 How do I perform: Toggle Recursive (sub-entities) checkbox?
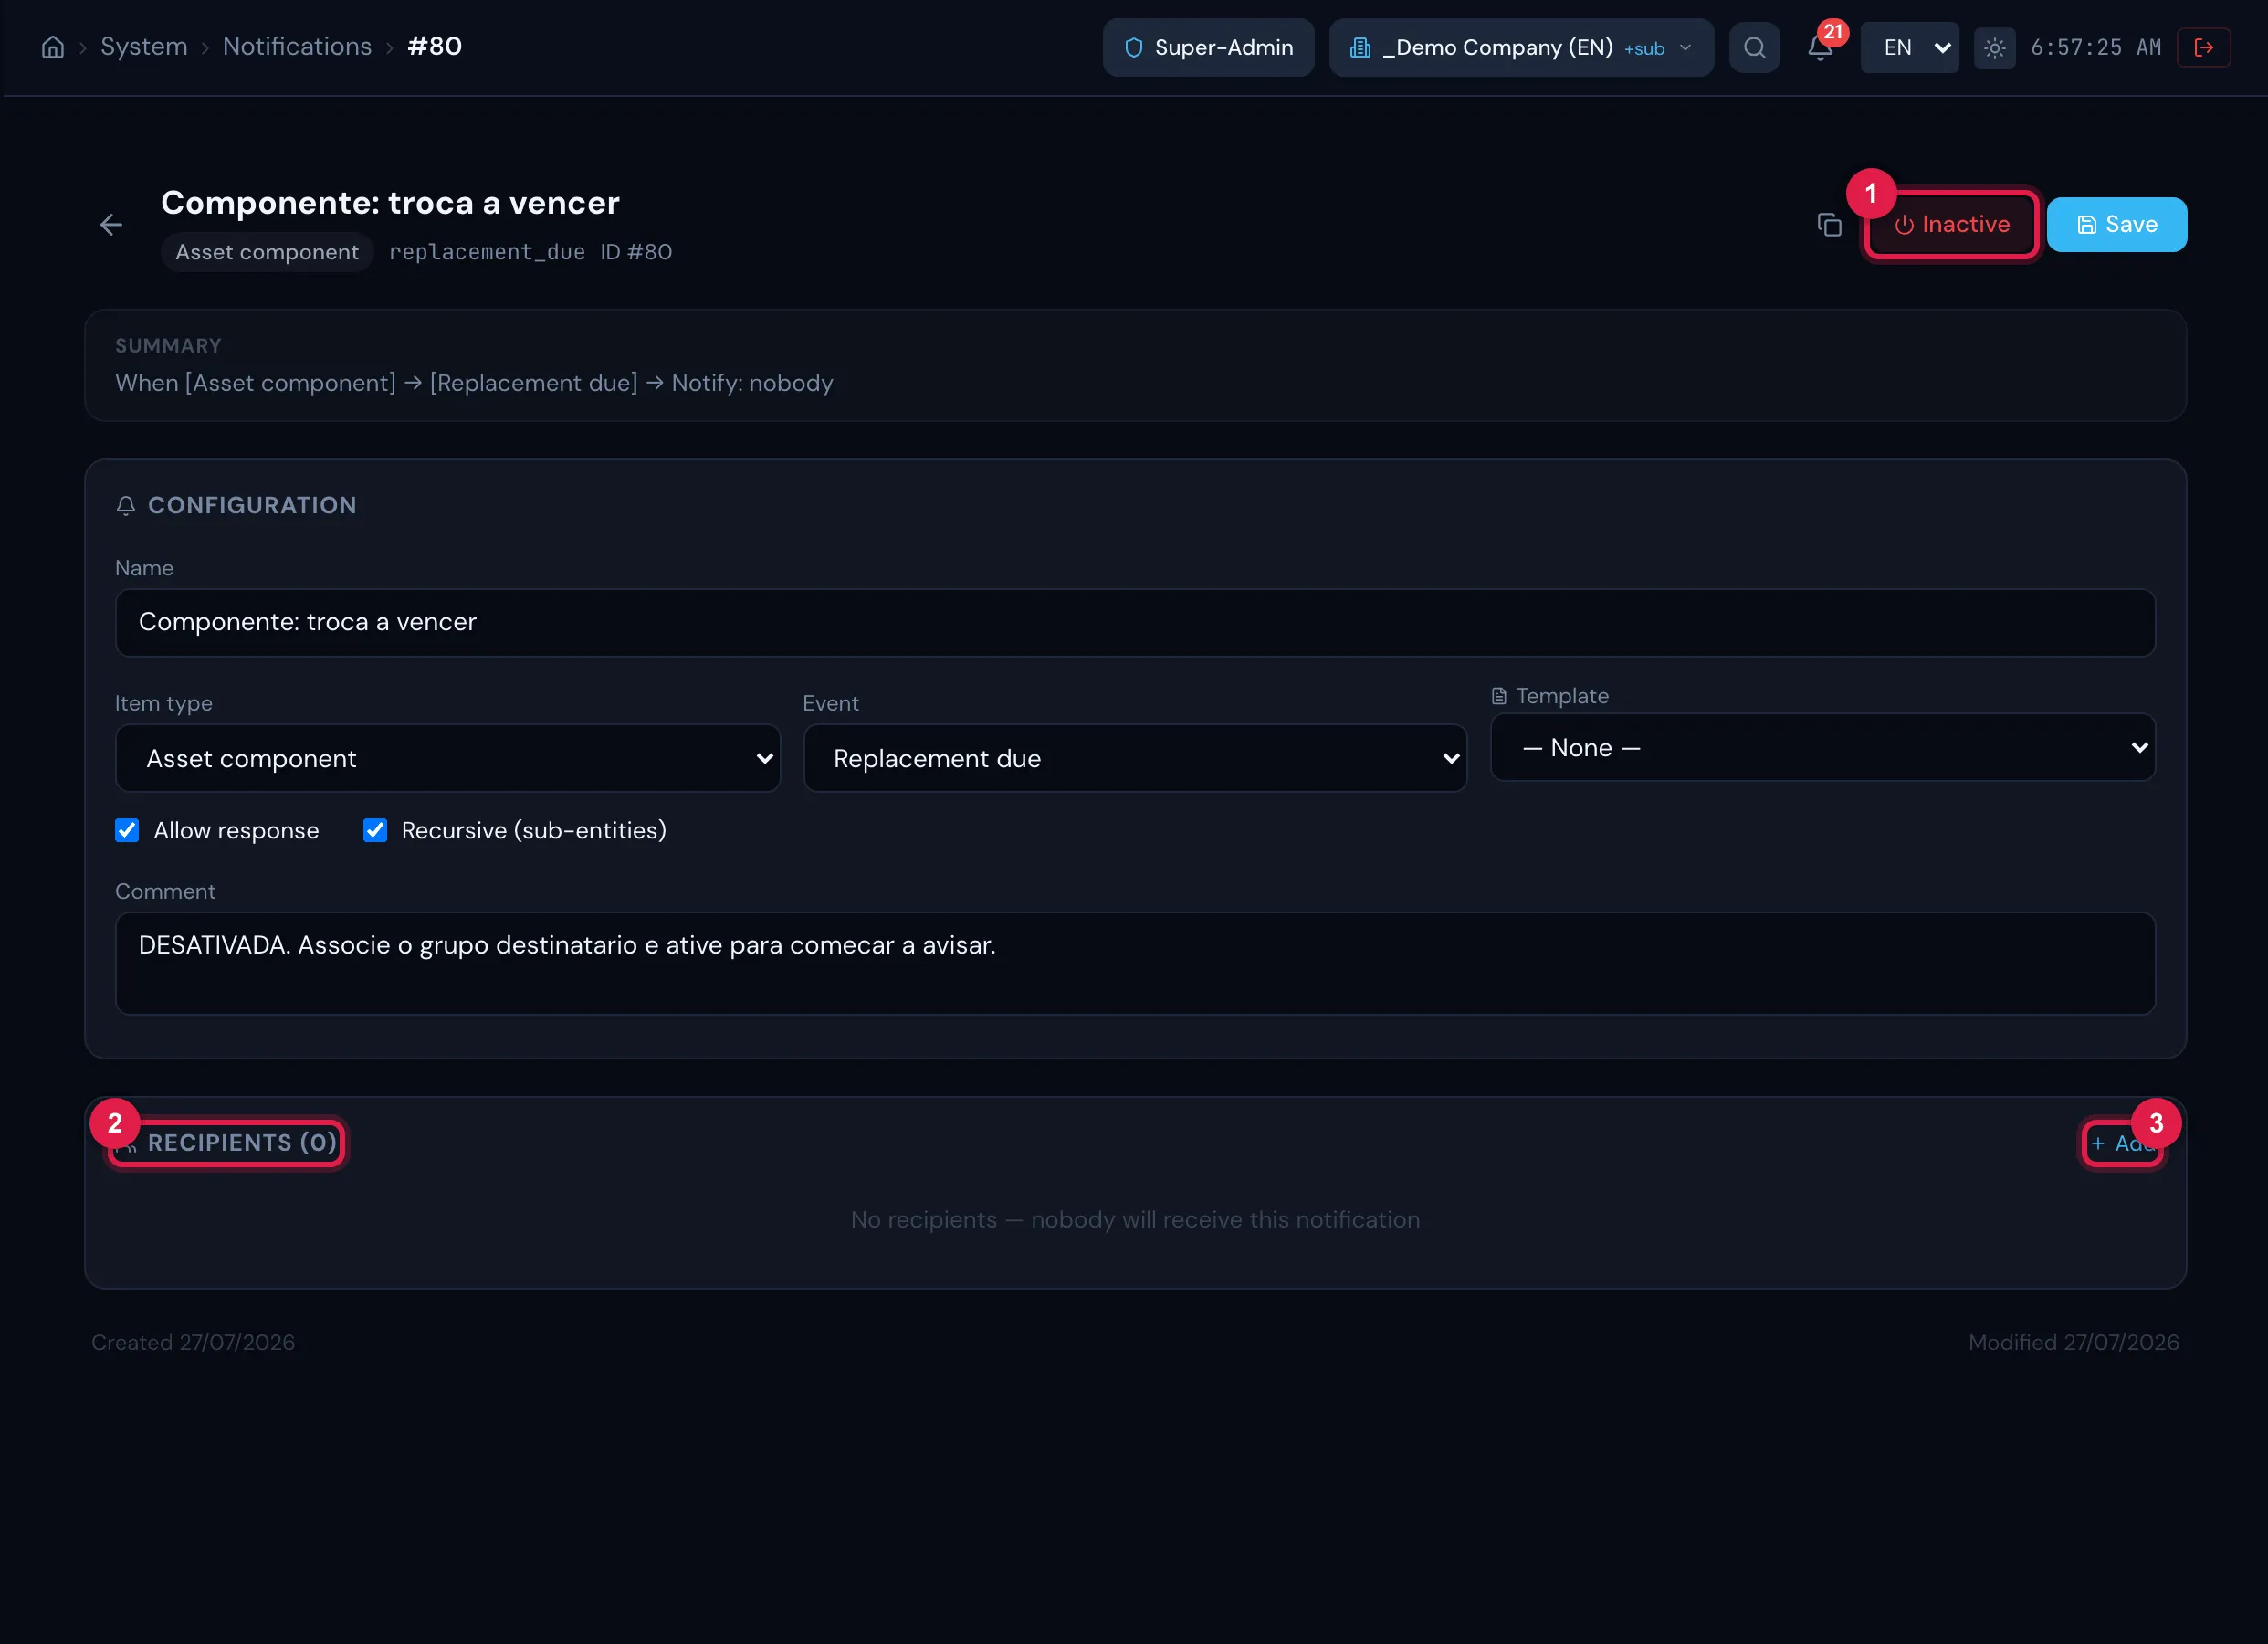[x=375, y=829]
